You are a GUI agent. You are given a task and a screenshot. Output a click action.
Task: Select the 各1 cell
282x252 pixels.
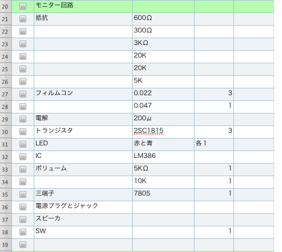(x=214, y=144)
